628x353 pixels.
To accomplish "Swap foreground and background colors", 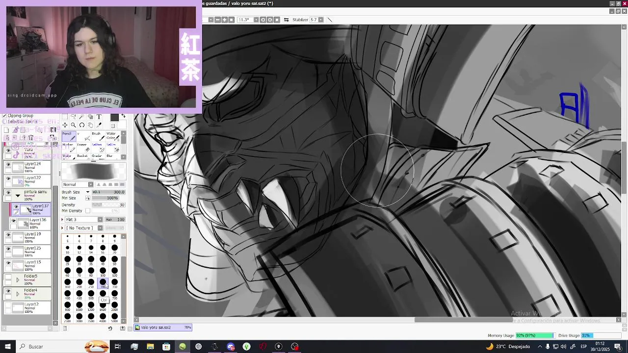I will click(123, 116).
